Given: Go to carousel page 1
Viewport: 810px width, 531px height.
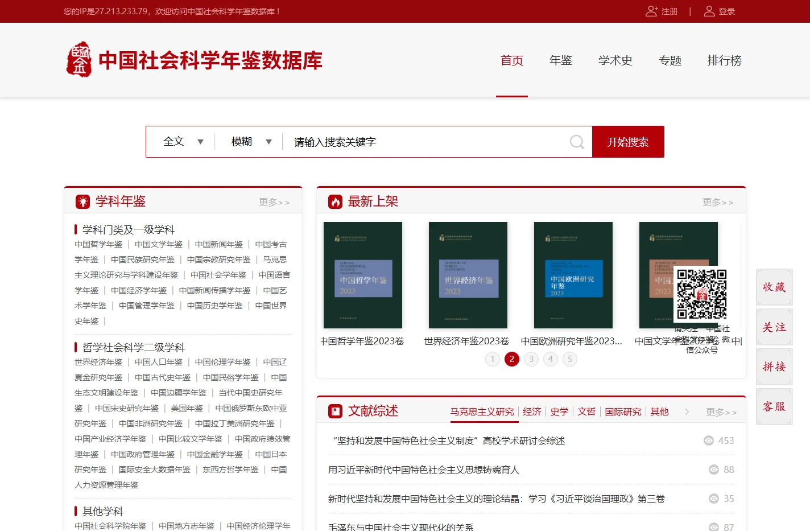Looking at the screenshot, I should tap(493, 359).
